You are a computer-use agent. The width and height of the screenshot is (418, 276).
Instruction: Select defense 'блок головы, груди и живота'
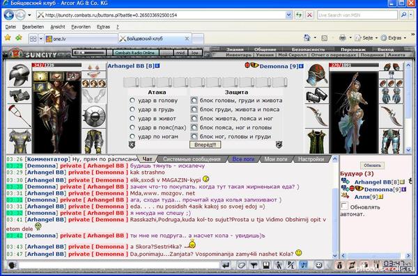tap(194, 100)
